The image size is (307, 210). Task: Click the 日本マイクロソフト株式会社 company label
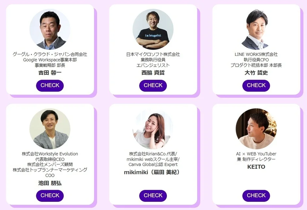(x=153, y=54)
